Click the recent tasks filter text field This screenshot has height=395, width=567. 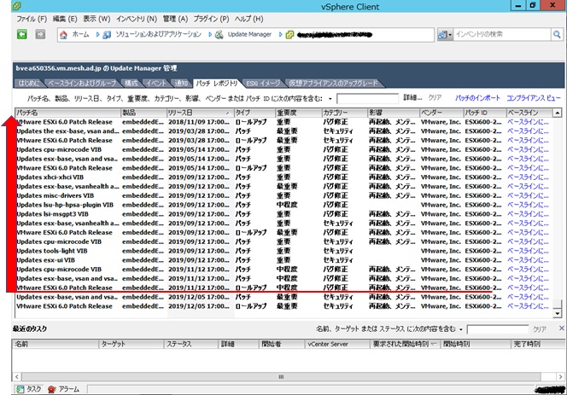click(498, 329)
